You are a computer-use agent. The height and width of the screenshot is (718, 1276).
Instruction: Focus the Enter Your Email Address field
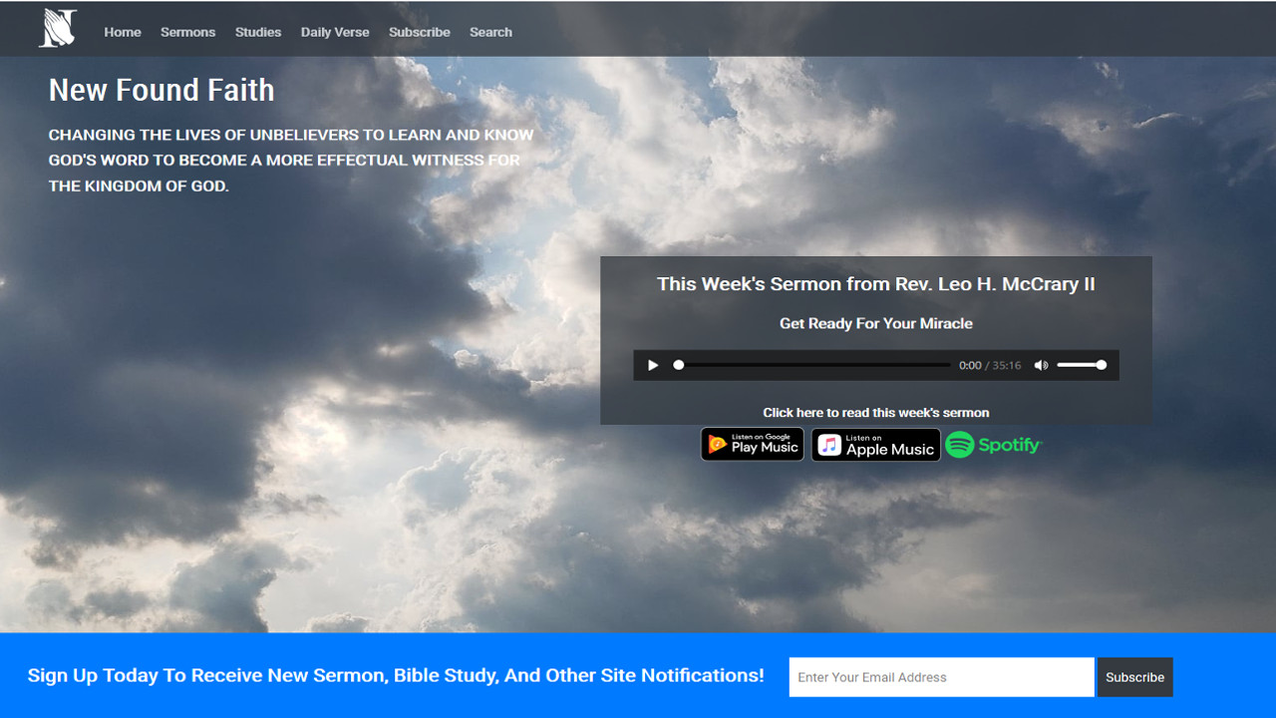coord(941,677)
